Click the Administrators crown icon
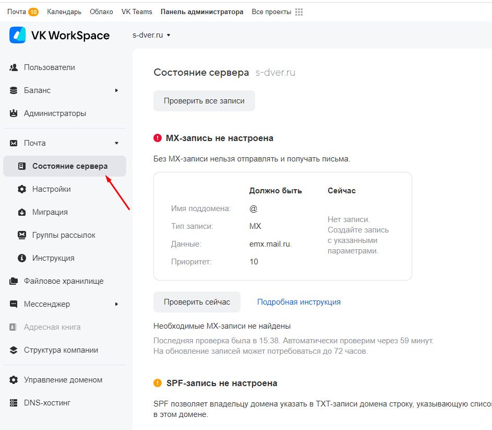 (14, 113)
